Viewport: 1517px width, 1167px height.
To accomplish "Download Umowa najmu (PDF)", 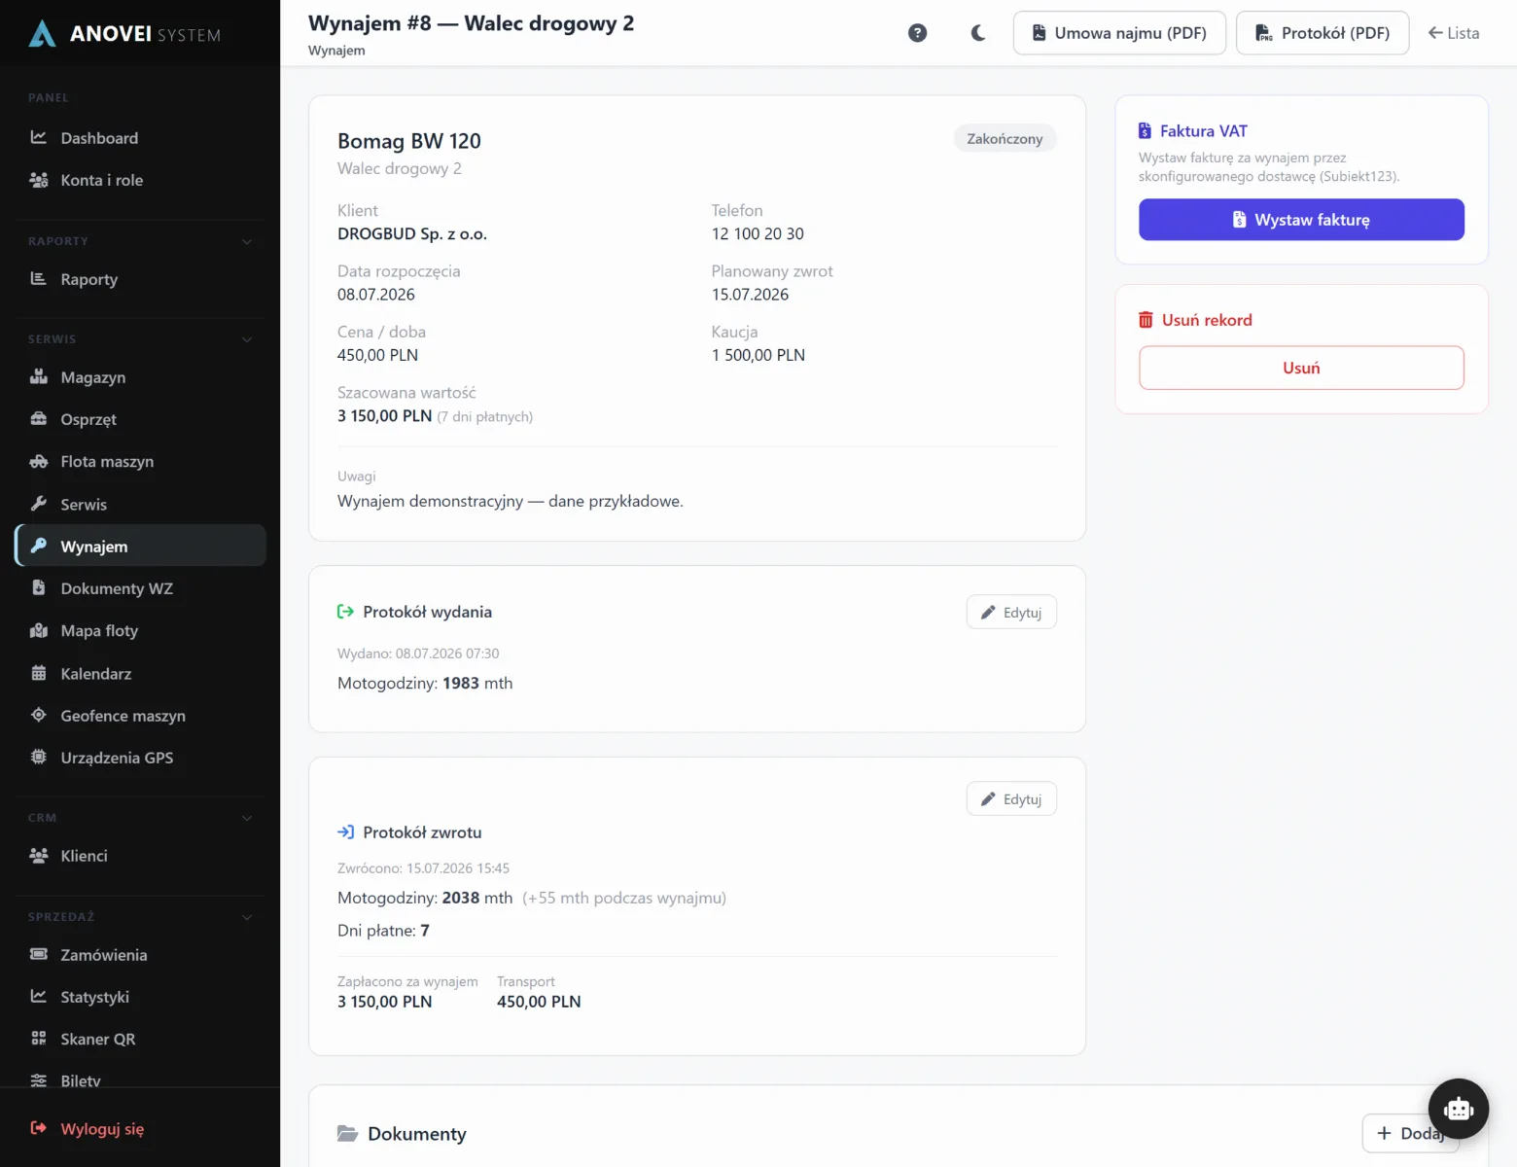I will coord(1119,33).
